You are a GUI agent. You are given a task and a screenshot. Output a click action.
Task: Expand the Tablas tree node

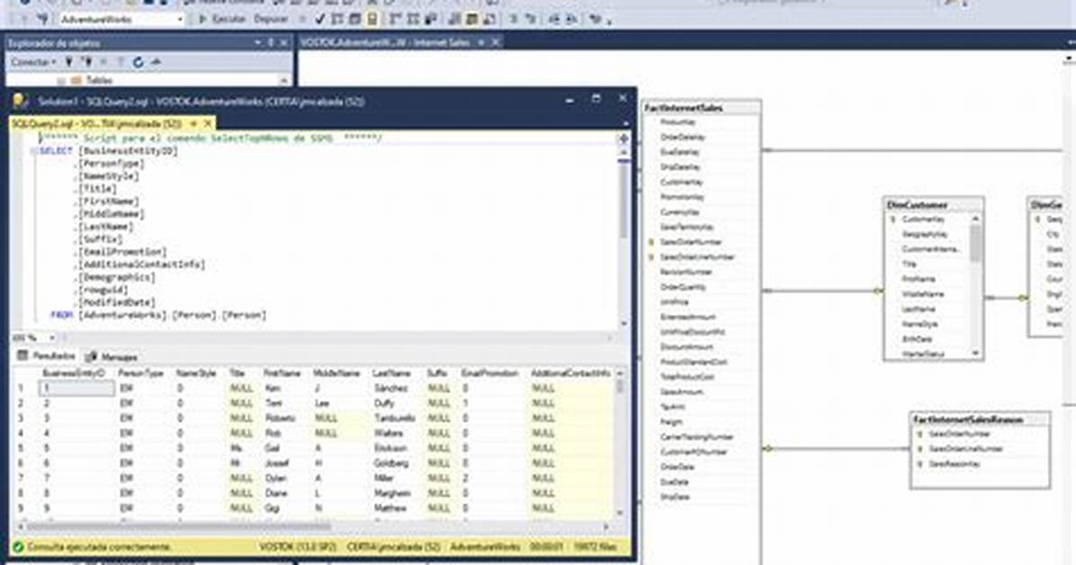(61, 80)
